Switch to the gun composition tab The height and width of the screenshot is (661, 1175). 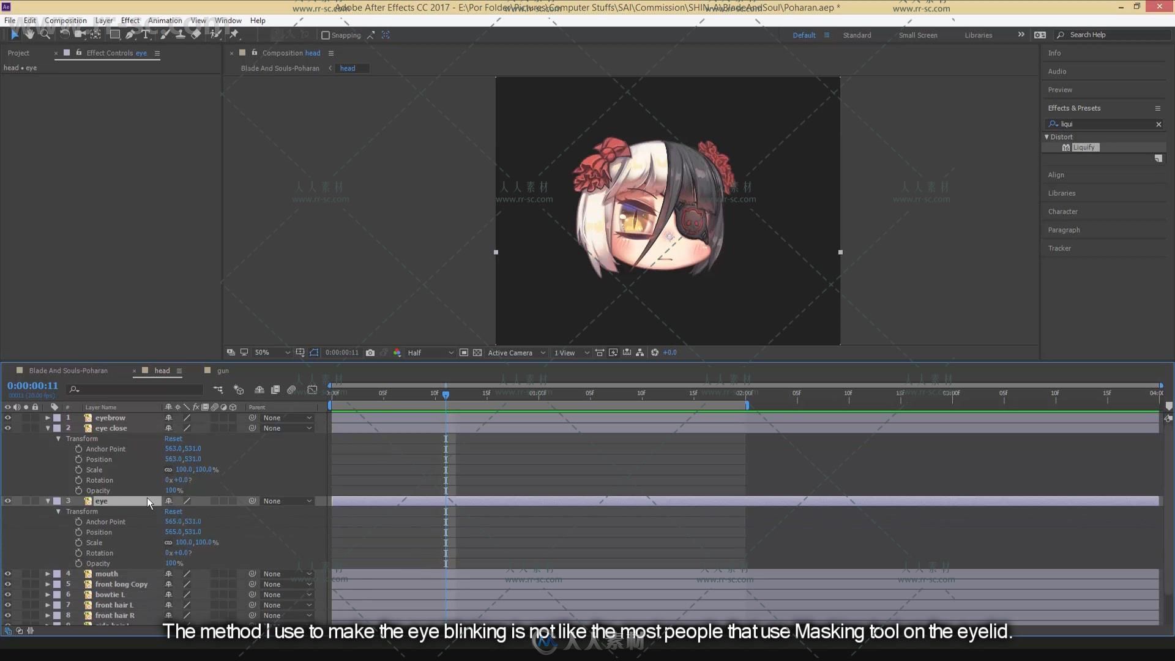[223, 370]
